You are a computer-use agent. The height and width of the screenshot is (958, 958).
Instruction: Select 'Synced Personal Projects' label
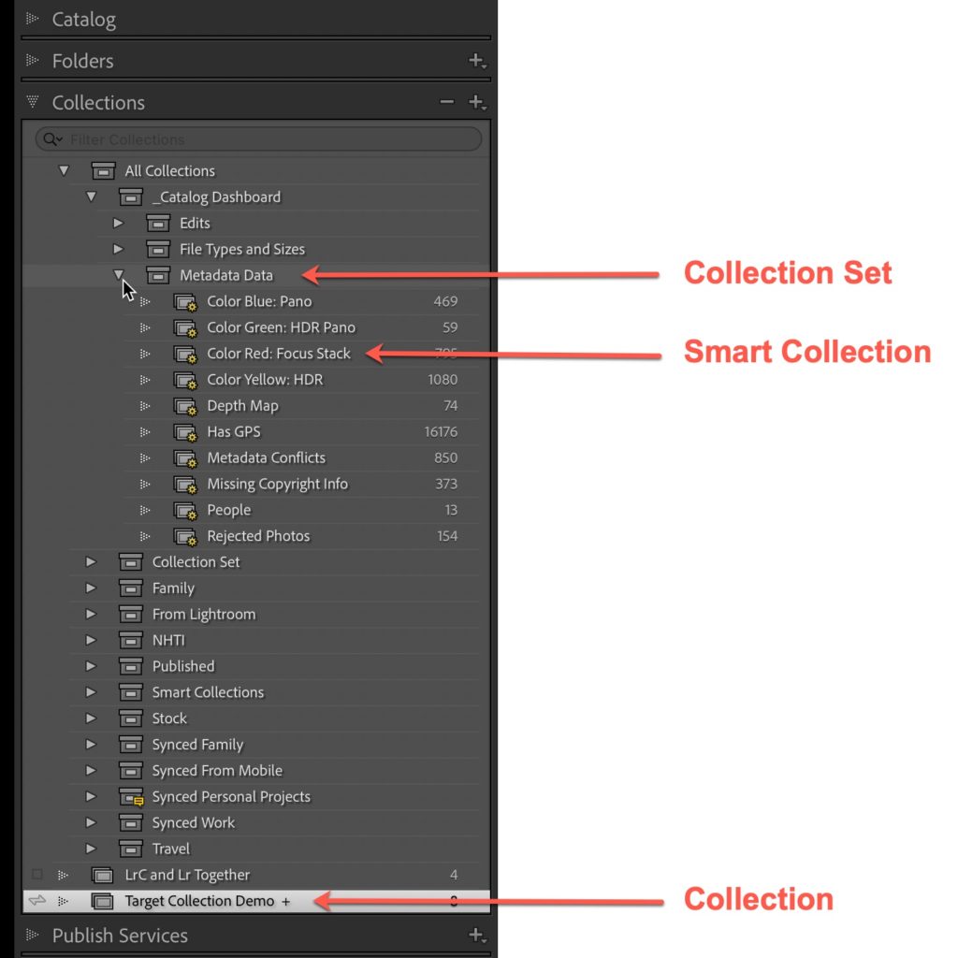pos(231,797)
